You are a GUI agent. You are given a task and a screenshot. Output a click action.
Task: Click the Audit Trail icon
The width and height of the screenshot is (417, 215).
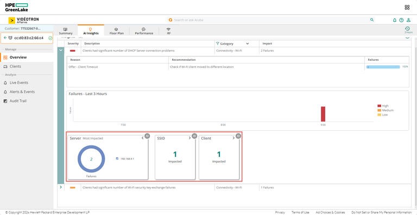coord(5,101)
